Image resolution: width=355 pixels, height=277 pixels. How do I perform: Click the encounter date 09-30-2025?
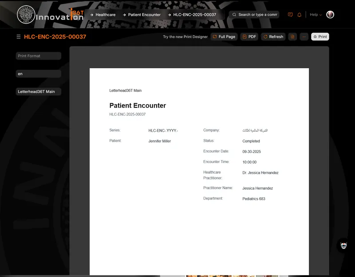(252, 152)
